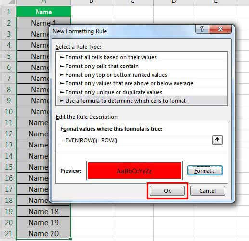Screen dimensions: 249x241
Task: Select Use a formula to determine cells
Action: [x=142, y=101]
